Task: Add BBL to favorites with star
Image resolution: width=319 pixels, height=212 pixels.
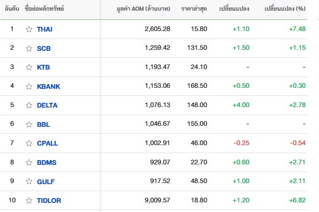Action: 29,124
